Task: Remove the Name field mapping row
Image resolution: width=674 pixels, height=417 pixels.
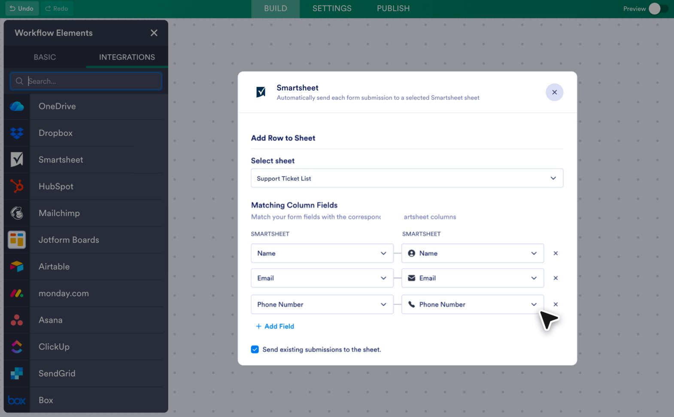Action: pyautogui.click(x=556, y=253)
